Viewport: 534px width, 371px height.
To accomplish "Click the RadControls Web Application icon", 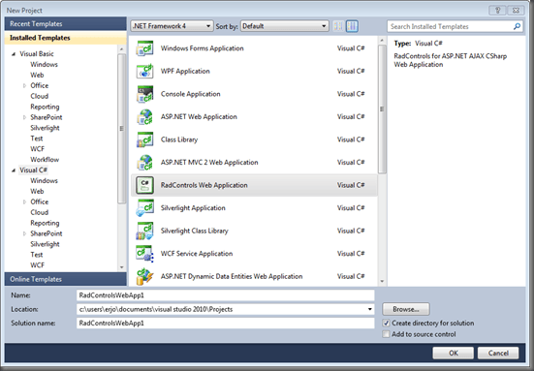I will pyautogui.click(x=144, y=185).
